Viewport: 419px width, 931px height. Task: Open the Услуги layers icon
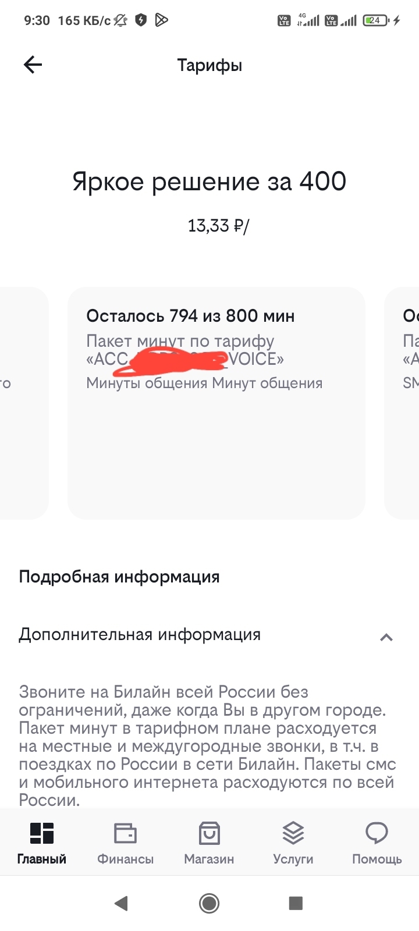tap(293, 833)
